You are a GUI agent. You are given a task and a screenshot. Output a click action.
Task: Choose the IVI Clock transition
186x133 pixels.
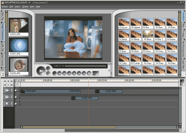tap(136, 47)
